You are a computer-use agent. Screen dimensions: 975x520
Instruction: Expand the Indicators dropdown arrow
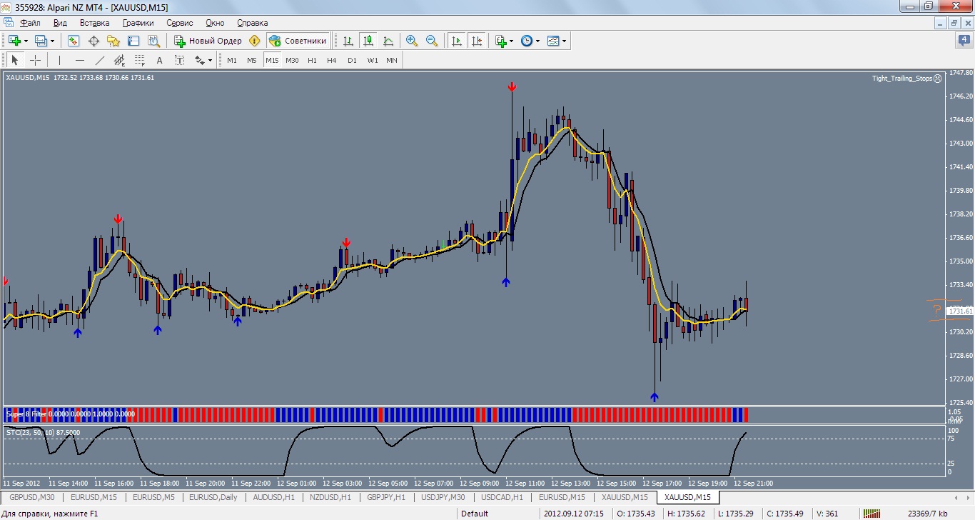point(511,41)
